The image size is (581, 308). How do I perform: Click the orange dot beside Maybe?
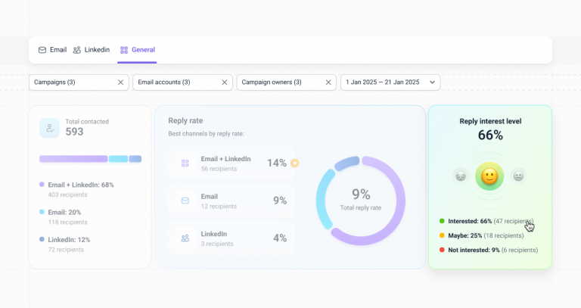tap(442, 235)
